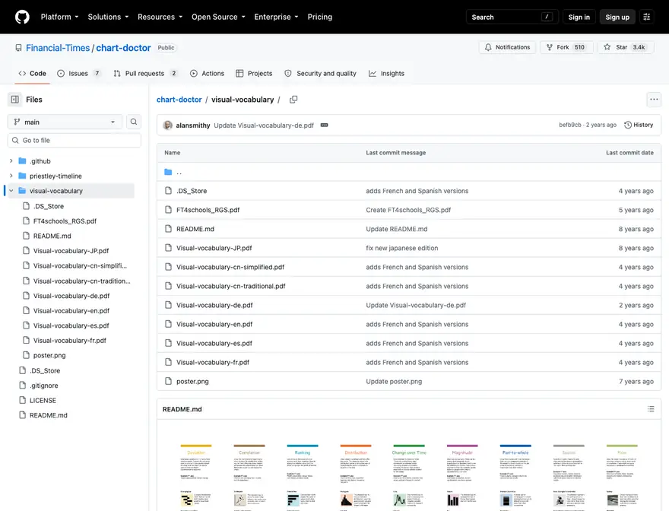Collapse the visual-vocabulary folder chevron
Viewport: 669px width, 511px height.
[x=11, y=191]
